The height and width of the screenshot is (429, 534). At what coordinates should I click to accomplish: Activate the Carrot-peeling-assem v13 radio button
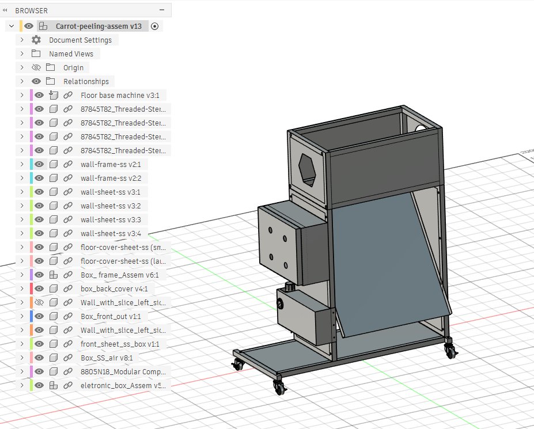[154, 26]
